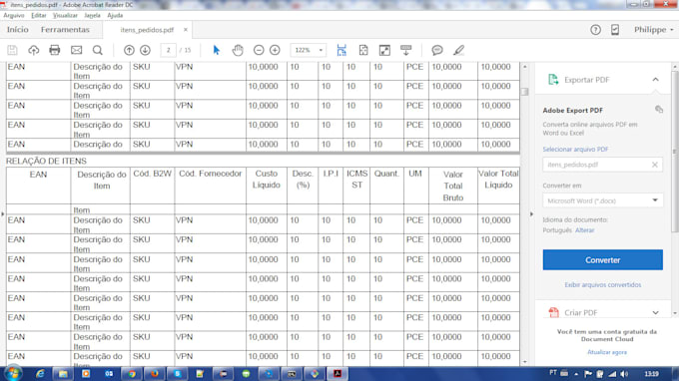Open the search magnifier tool
679x381 pixels.
[98, 50]
